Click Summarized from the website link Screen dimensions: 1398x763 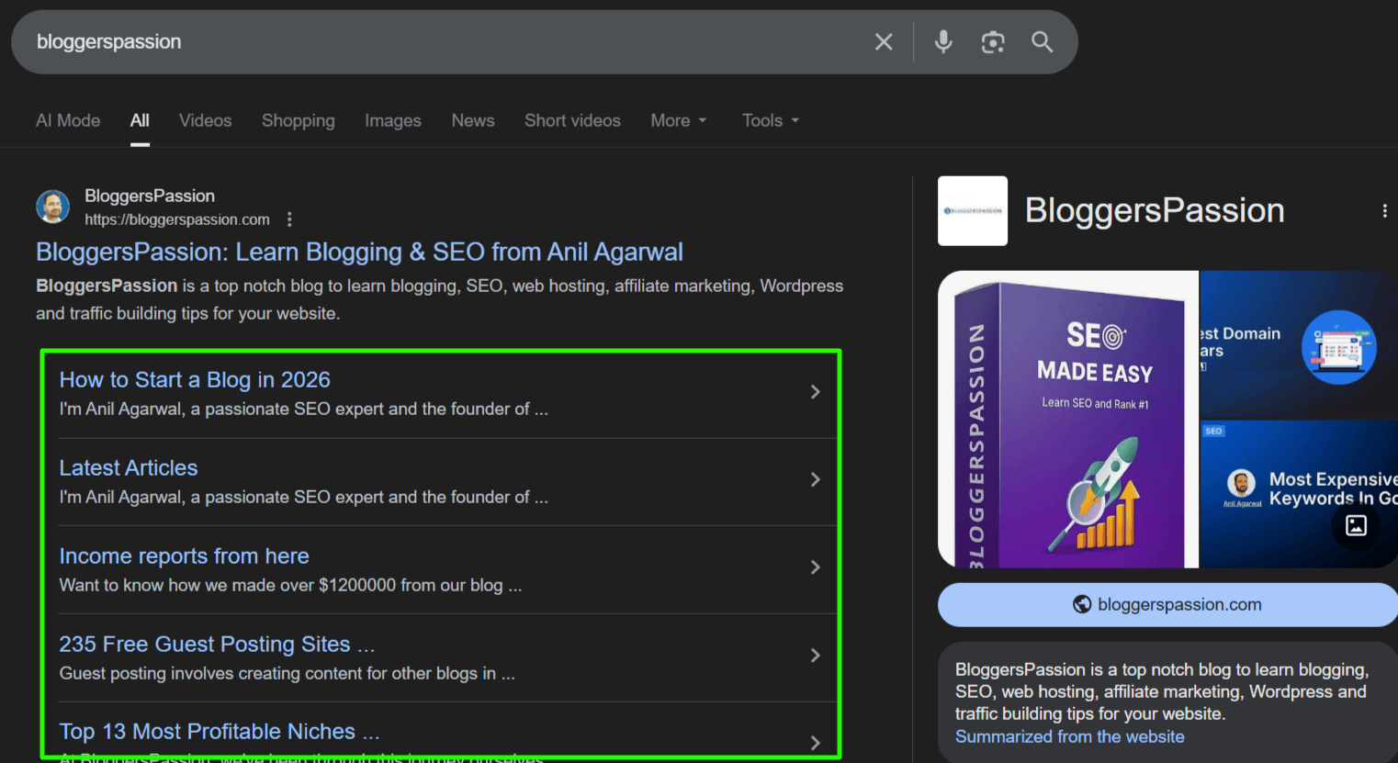point(1069,735)
